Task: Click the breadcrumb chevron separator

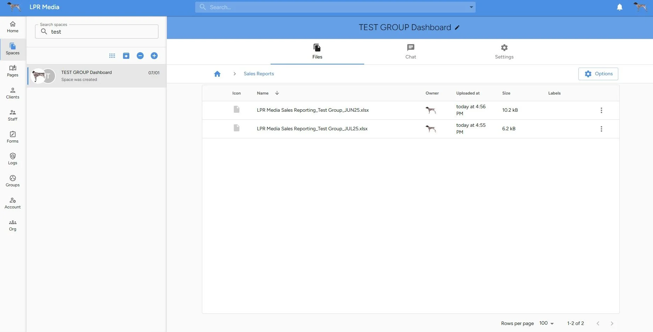Action: point(234,74)
